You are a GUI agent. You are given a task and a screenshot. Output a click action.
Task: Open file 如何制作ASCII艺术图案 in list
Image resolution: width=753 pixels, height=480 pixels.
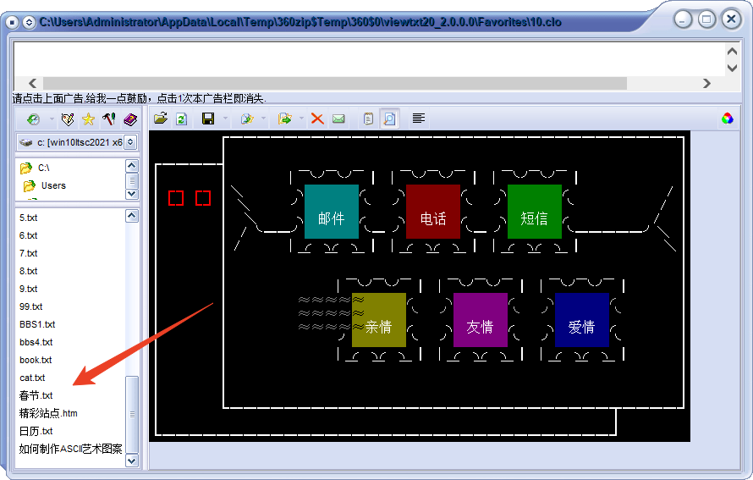(x=70, y=449)
